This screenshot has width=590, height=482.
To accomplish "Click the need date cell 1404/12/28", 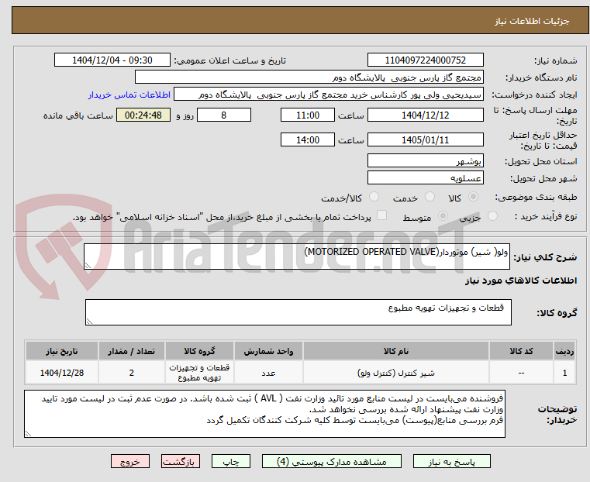I will (62, 373).
